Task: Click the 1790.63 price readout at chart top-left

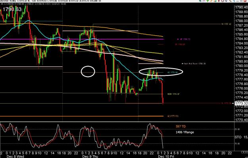Action: coord(12,10)
